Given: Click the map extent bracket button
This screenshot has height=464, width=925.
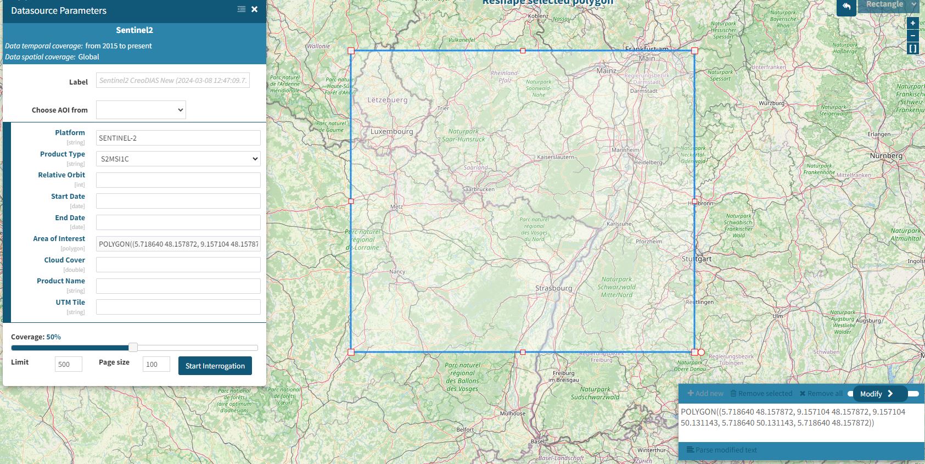Looking at the screenshot, I should (x=912, y=48).
